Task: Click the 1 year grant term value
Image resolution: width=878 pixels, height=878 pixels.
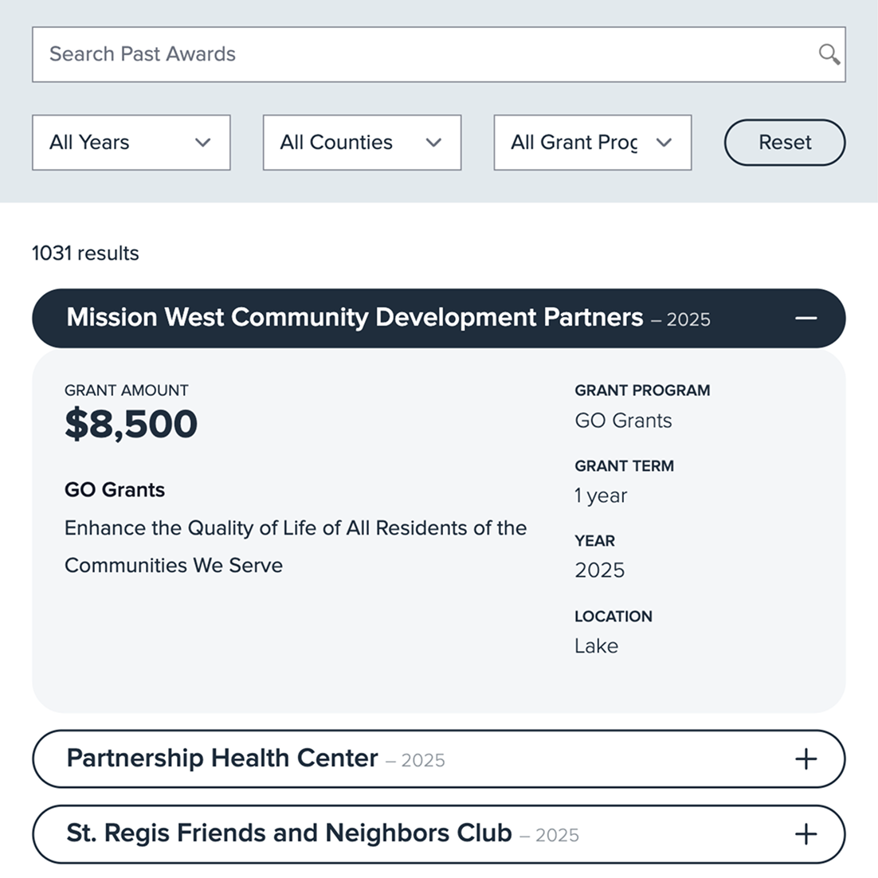Action: pos(601,496)
